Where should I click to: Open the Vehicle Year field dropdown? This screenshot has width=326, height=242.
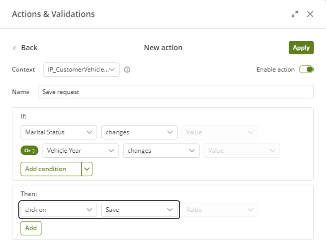(81, 151)
